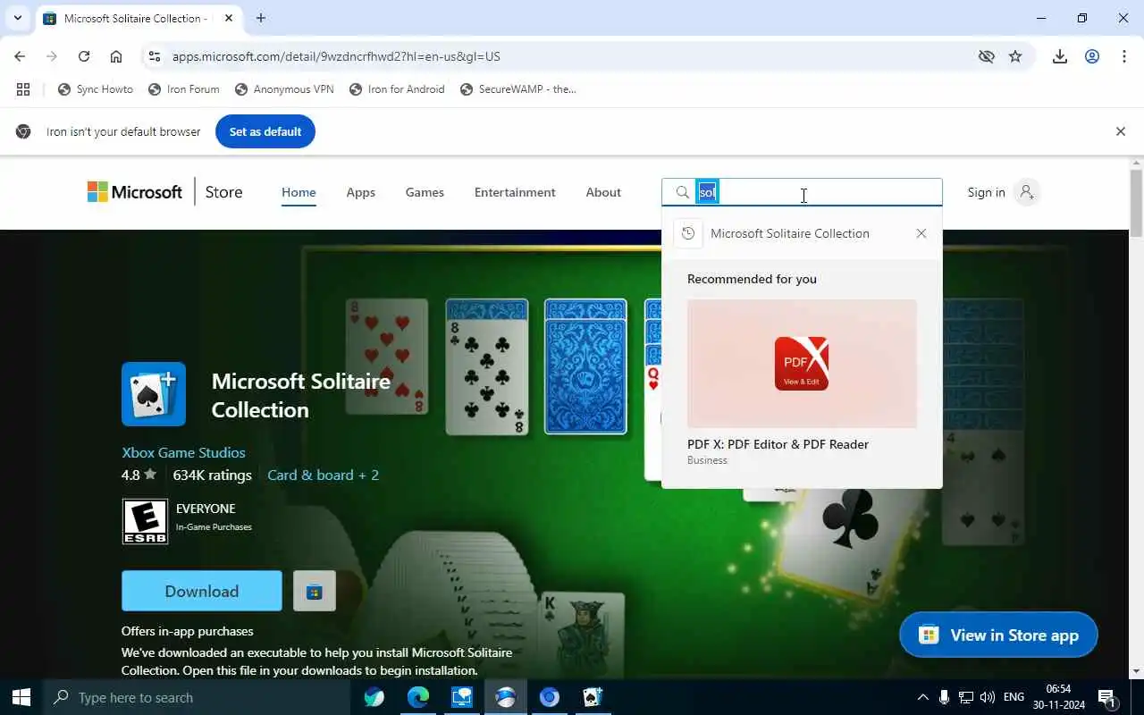Viewport: 1144px width, 715px height.
Task: Open Microsoft Edge from the taskbar
Action: click(418, 697)
